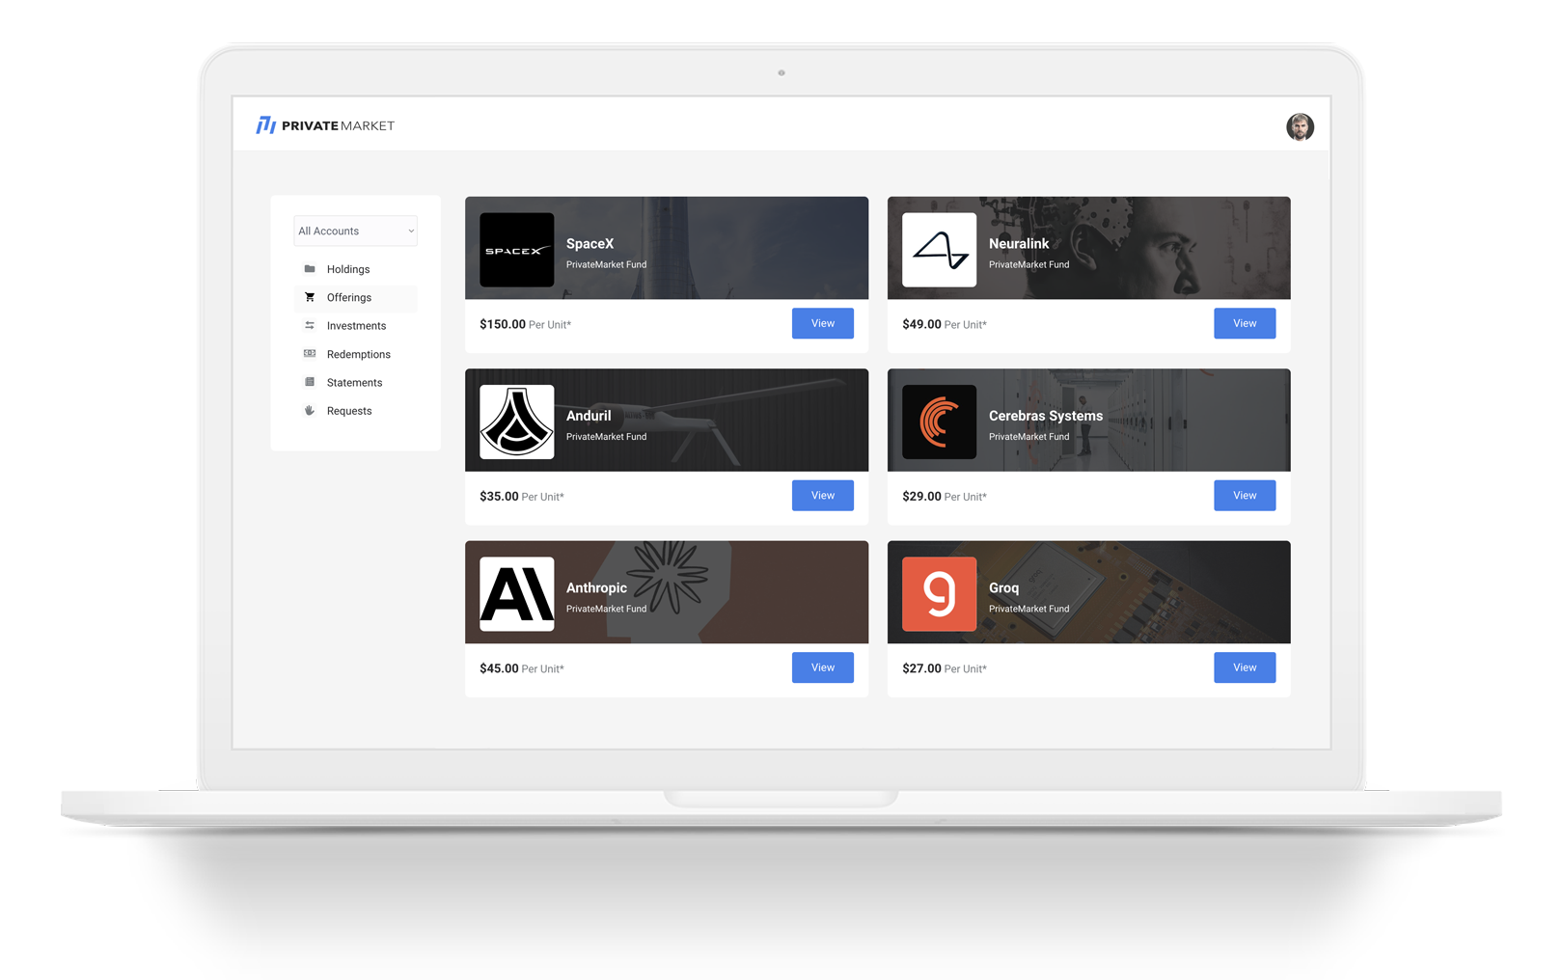Click the $29.00 Per Unit price
This screenshot has width=1563, height=980.
point(945,497)
